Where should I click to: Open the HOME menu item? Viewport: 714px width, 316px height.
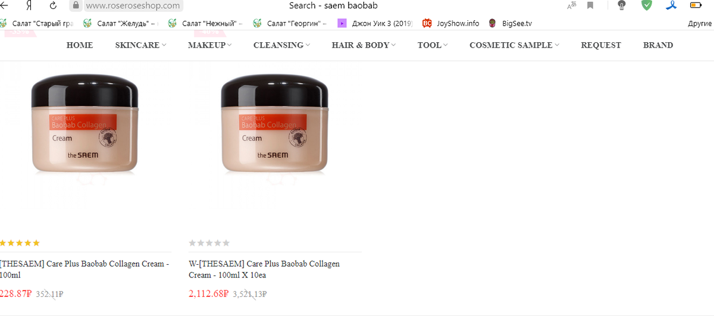80,45
